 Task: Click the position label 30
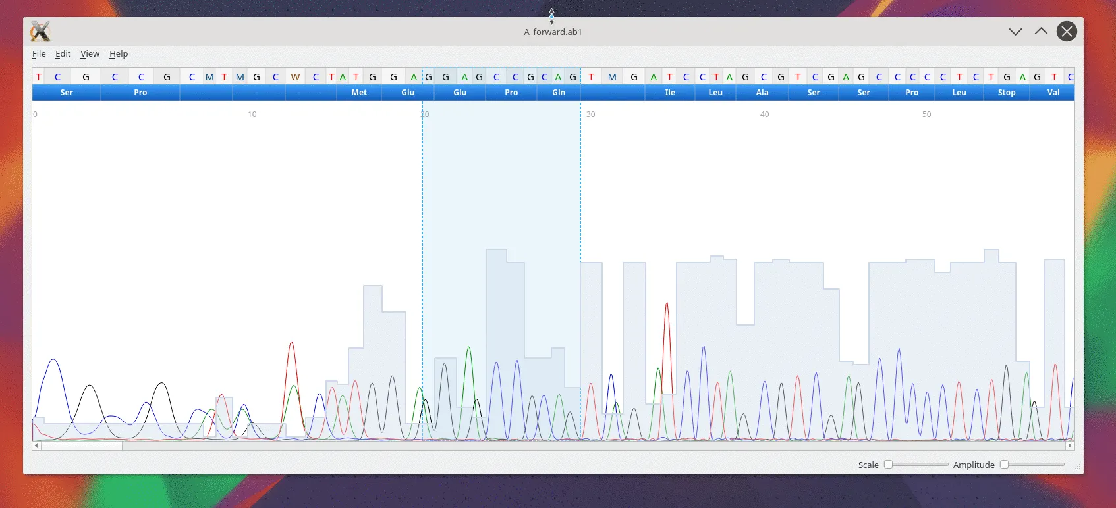coord(591,114)
